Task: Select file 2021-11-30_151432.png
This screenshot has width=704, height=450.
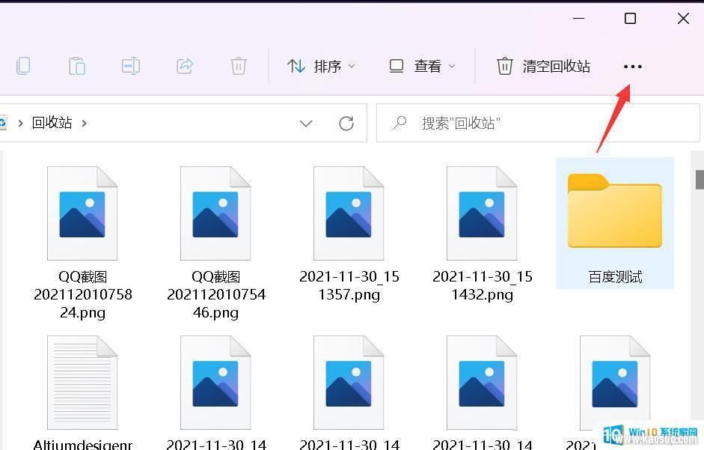Action: point(483,234)
